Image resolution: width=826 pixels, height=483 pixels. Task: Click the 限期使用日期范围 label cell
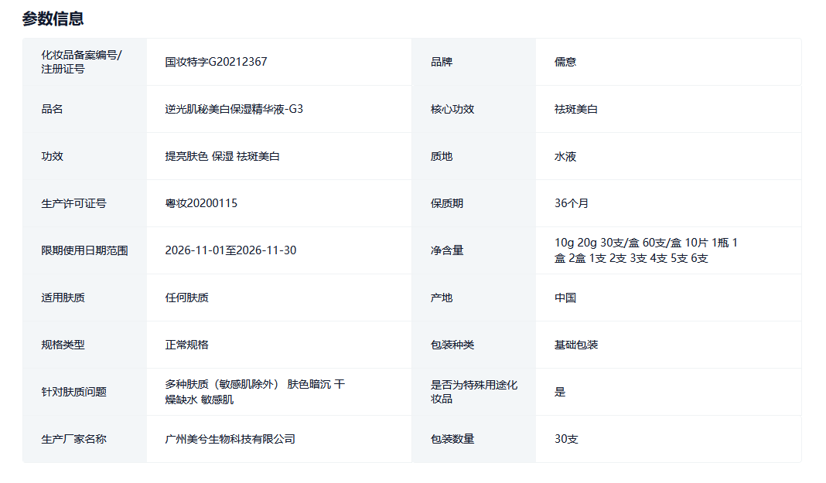coord(84,250)
